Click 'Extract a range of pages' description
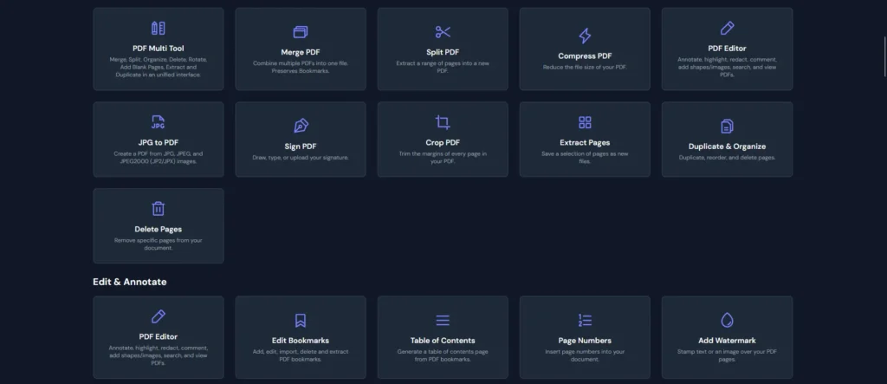Screen dimensions: 887x384 click(x=443, y=67)
